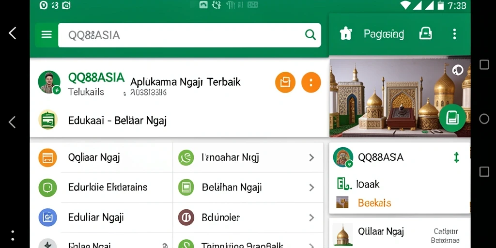Tap the small thumbnail beside Beekais
Image resolution: width=496 pixels, height=248 pixels.
pos(342,202)
